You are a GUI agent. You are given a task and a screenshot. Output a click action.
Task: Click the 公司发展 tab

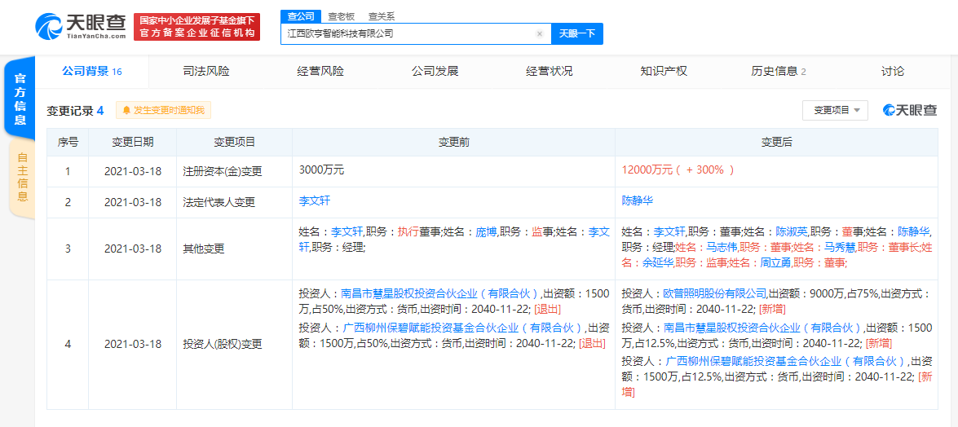pos(435,72)
